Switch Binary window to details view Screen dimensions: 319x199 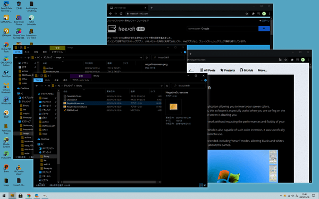point(201,185)
